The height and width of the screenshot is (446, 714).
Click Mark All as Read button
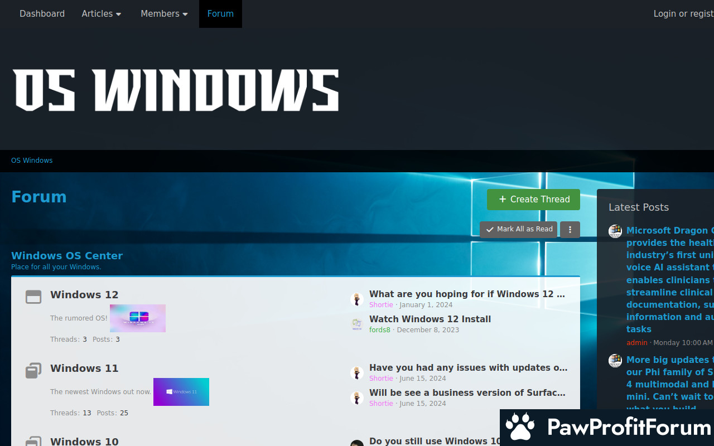pos(518,230)
